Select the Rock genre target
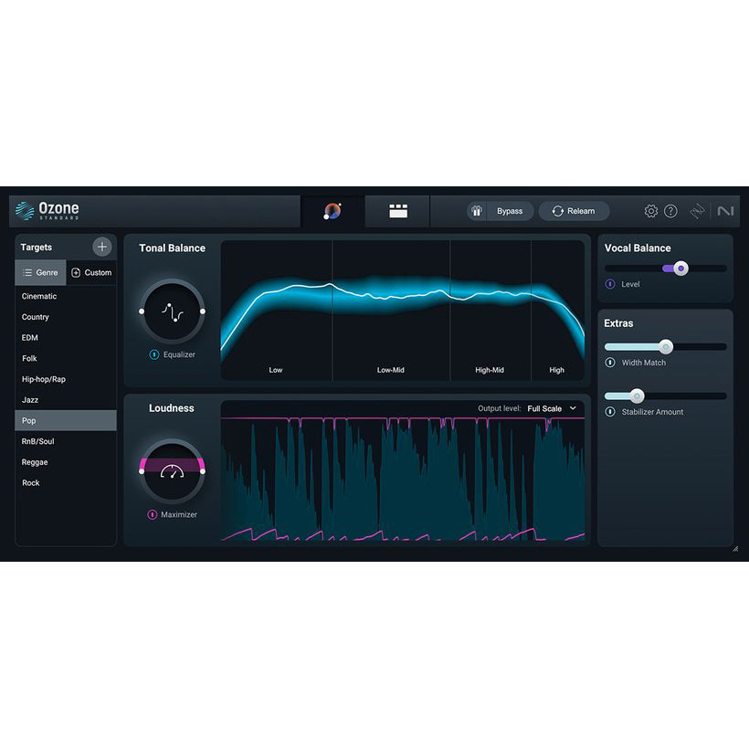The image size is (749, 749). click(x=66, y=483)
